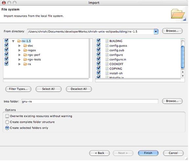189x161 pixels.
Task: Click the BUILDING file icon
Action: tap(107, 41)
